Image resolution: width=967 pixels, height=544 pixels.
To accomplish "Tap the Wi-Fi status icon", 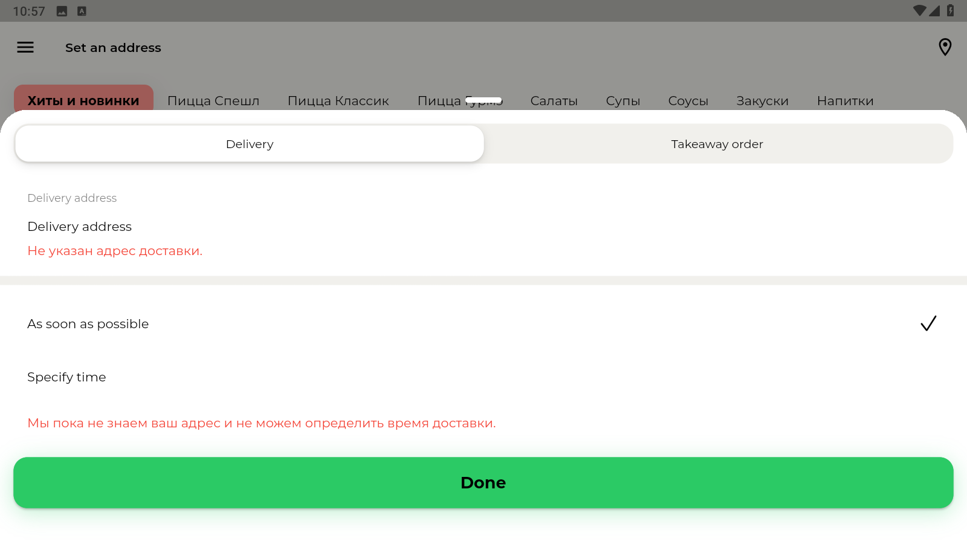I will pyautogui.click(x=919, y=11).
